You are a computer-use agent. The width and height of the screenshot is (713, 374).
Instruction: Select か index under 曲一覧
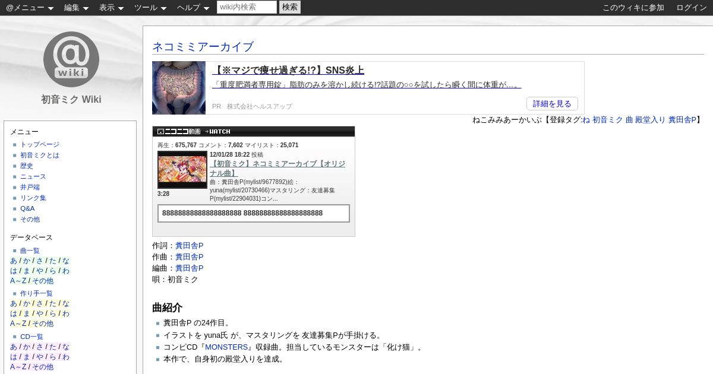point(27,261)
